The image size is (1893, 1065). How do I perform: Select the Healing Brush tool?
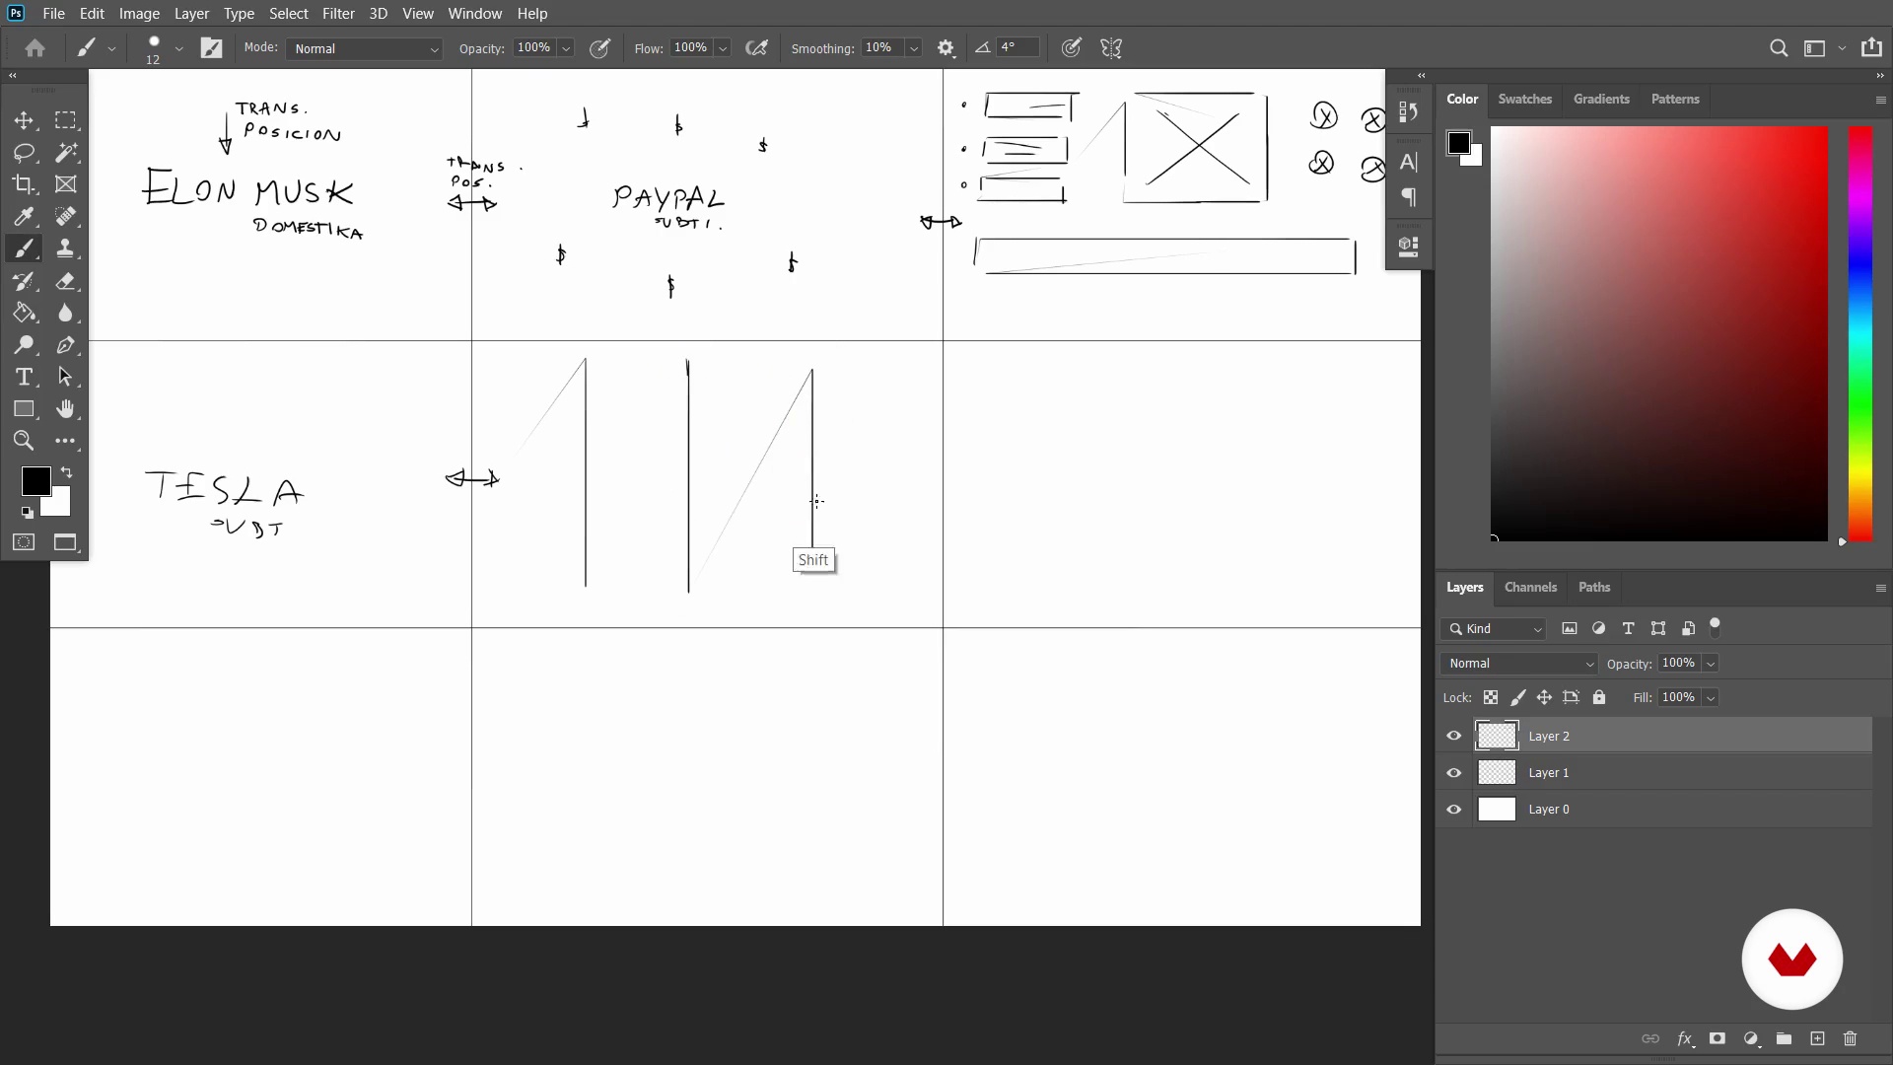coord(65,217)
